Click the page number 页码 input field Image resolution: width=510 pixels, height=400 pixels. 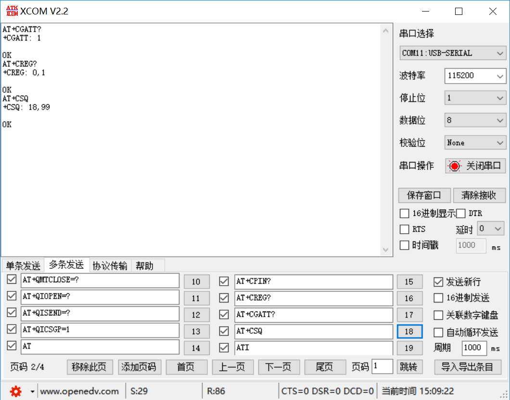tap(382, 366)
